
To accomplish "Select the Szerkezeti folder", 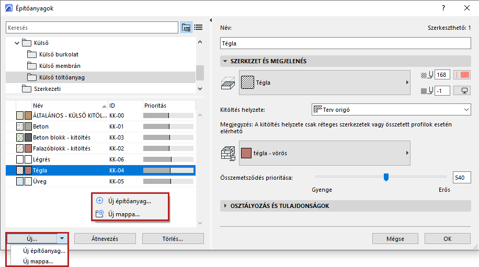I will pyautogui.click(x=100, y=89).
